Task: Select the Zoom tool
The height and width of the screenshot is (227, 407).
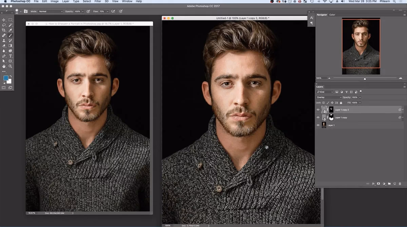Action: pyautogui.click(x=11, y=66)
